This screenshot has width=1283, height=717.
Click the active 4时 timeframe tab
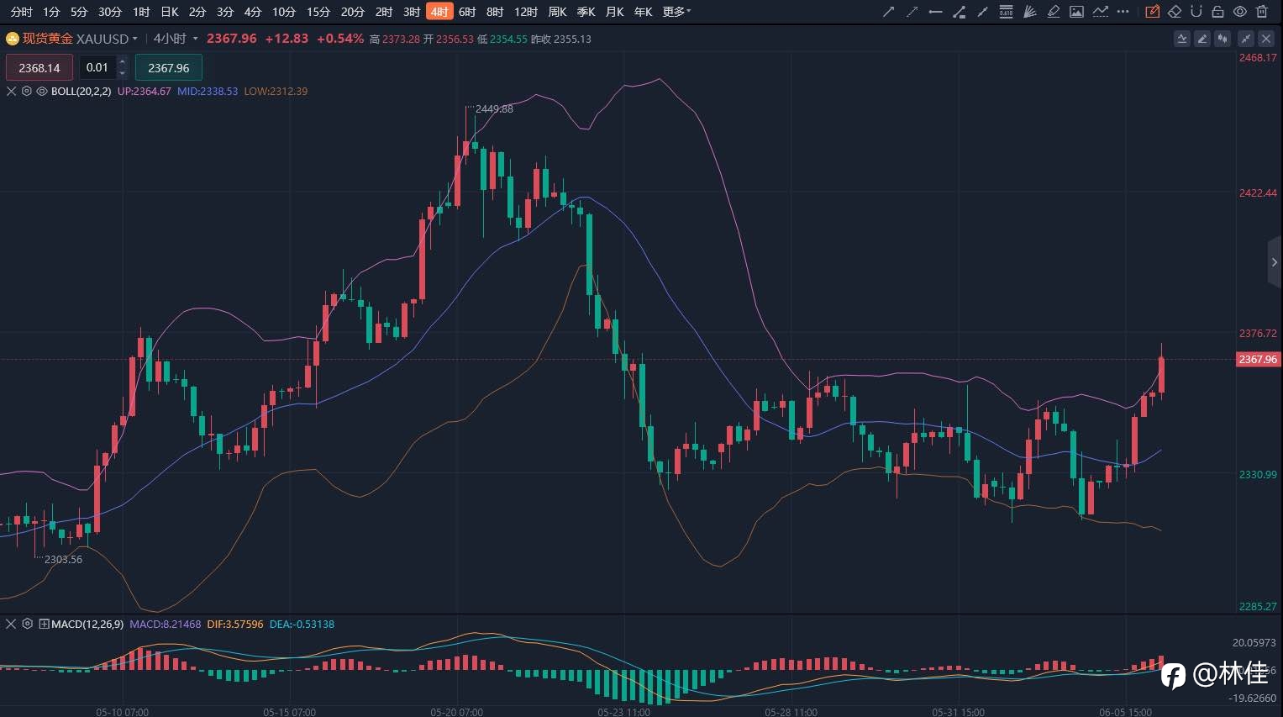(439, 12)
